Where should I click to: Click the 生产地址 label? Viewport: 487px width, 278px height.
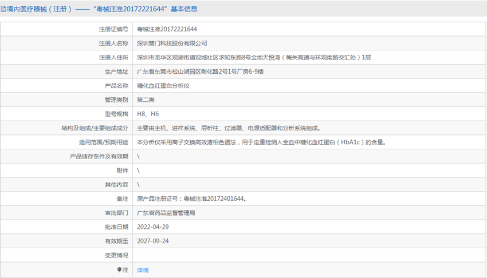116,72
